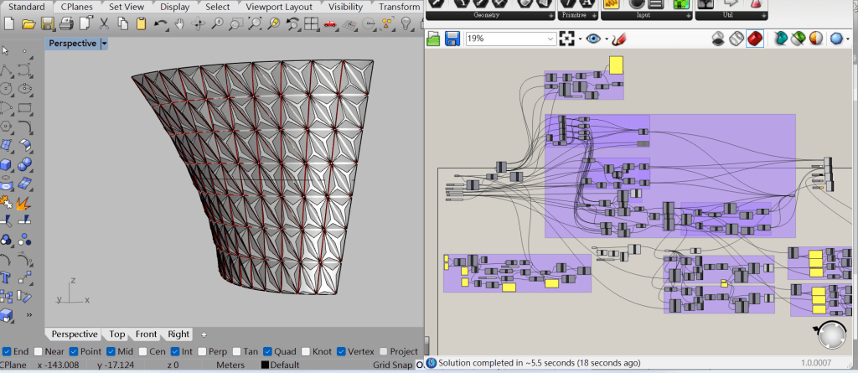Select the Pan hand tool

coord(179,23)
